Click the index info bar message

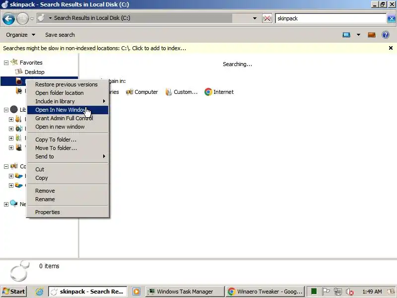tap(94, 48)
